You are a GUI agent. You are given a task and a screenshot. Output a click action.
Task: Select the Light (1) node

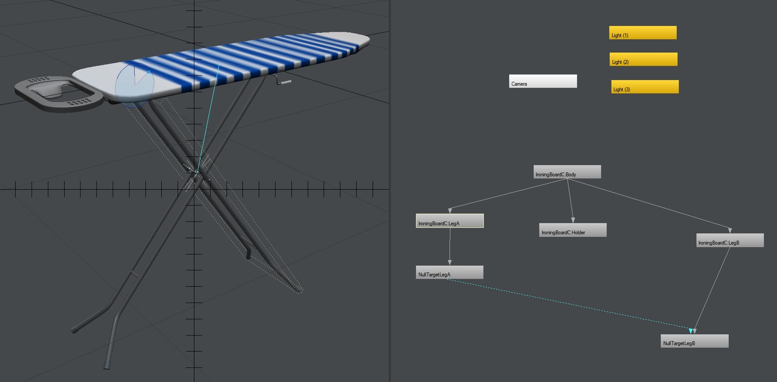[x=643, y=33]
